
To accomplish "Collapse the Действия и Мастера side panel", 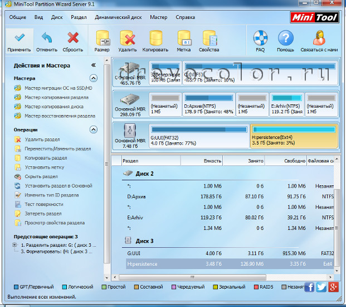I will [94, 65].
